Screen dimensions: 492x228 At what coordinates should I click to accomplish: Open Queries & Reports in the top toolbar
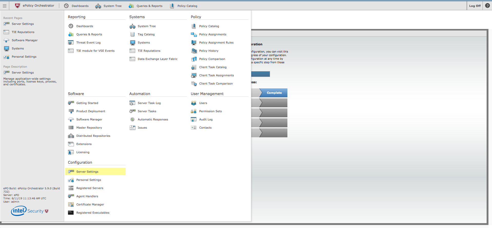(x=146, y=6)
